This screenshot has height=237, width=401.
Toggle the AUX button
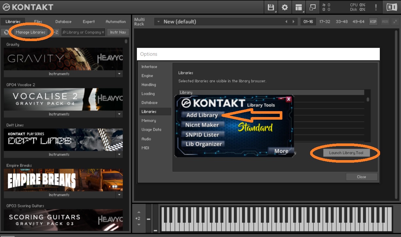point(385,22)
